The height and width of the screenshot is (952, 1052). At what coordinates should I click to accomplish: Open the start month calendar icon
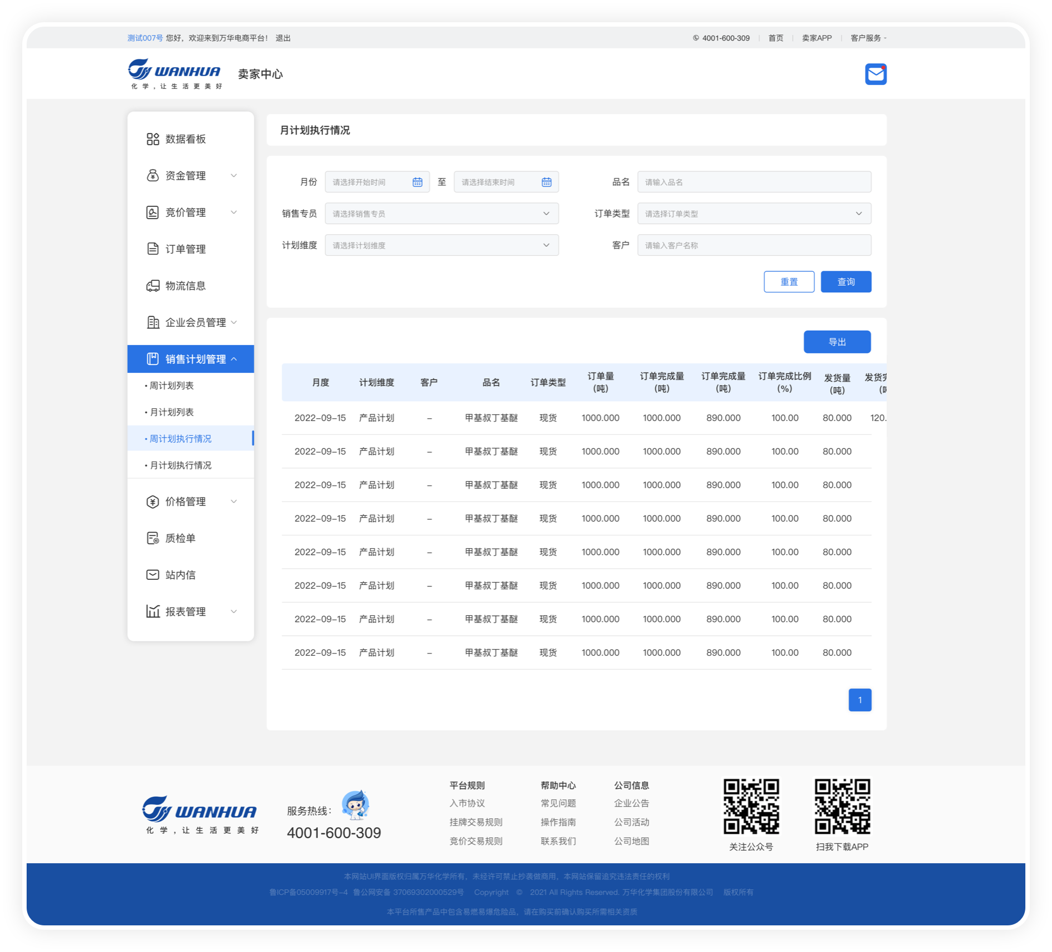tap(417, 182)
